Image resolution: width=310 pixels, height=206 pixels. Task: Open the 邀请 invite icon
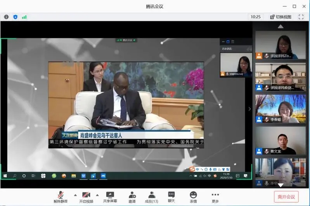[132, 197]
